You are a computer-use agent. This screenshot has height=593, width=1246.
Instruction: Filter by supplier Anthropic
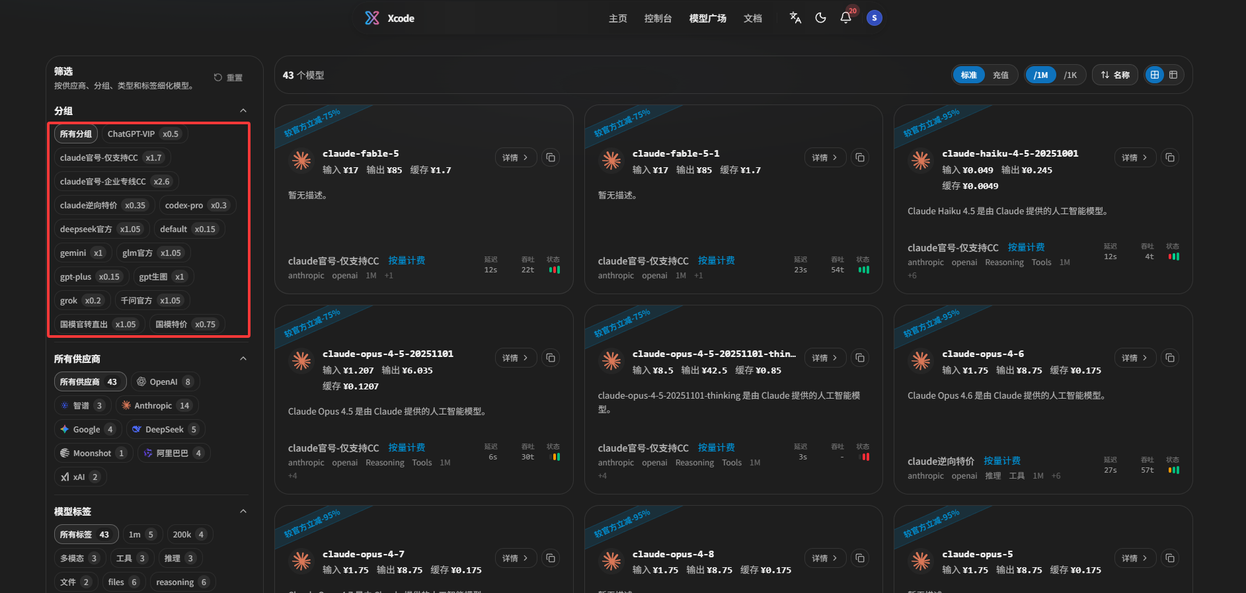[157, 405]
